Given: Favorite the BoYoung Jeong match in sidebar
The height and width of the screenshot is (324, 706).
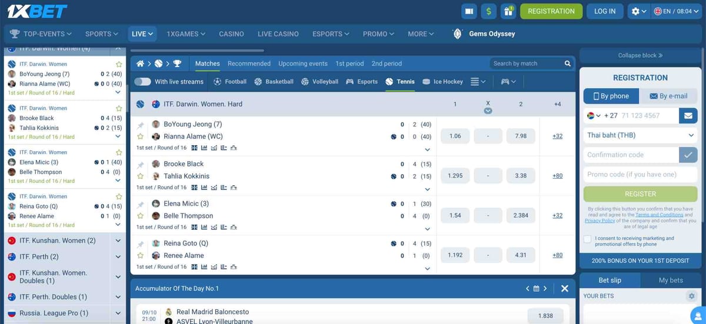Looking at the screenshot, I should pos(119,64).
